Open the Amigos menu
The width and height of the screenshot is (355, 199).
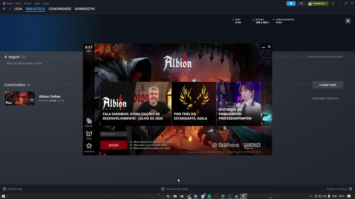click(x=28, y=3)
